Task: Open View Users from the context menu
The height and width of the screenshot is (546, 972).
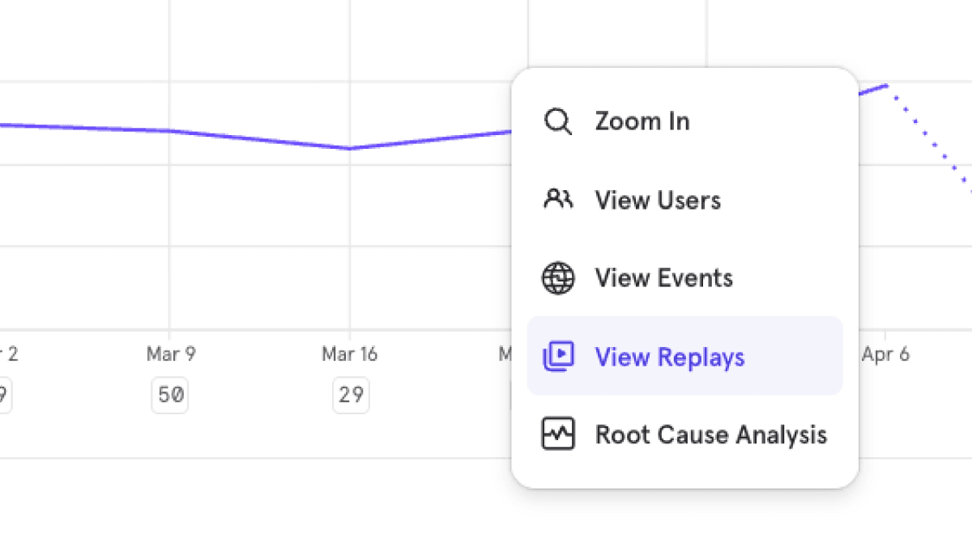Action: 657,200
